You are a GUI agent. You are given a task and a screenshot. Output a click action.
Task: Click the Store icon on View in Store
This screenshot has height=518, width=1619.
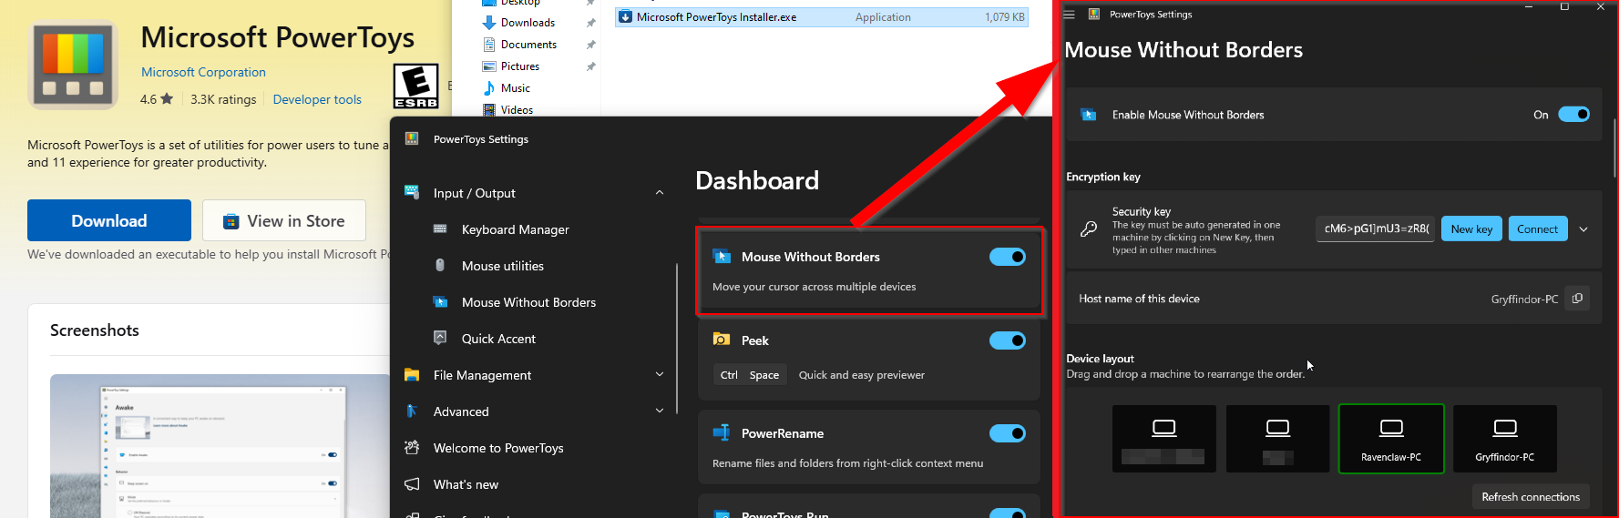click(231, 221)
